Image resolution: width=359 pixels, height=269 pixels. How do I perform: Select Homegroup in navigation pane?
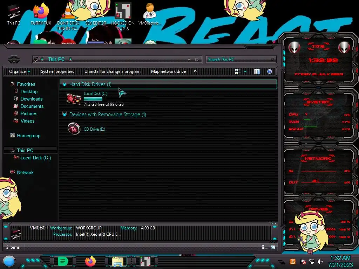coord(29,136)
